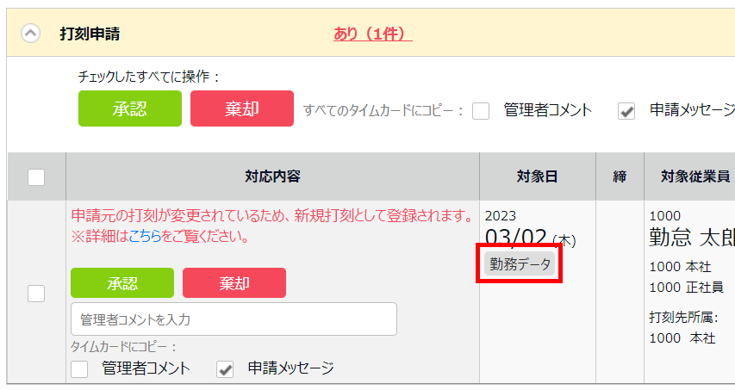The height and width of the screenshot is (390, 735).
Task: Click the 対象日 column header
Action: click(x=537, y=176)
